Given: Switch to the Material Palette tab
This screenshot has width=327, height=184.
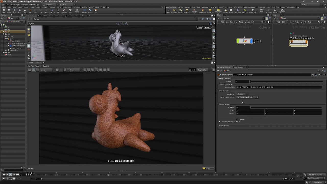Looking at the screenshot, I should coord(239,67).
